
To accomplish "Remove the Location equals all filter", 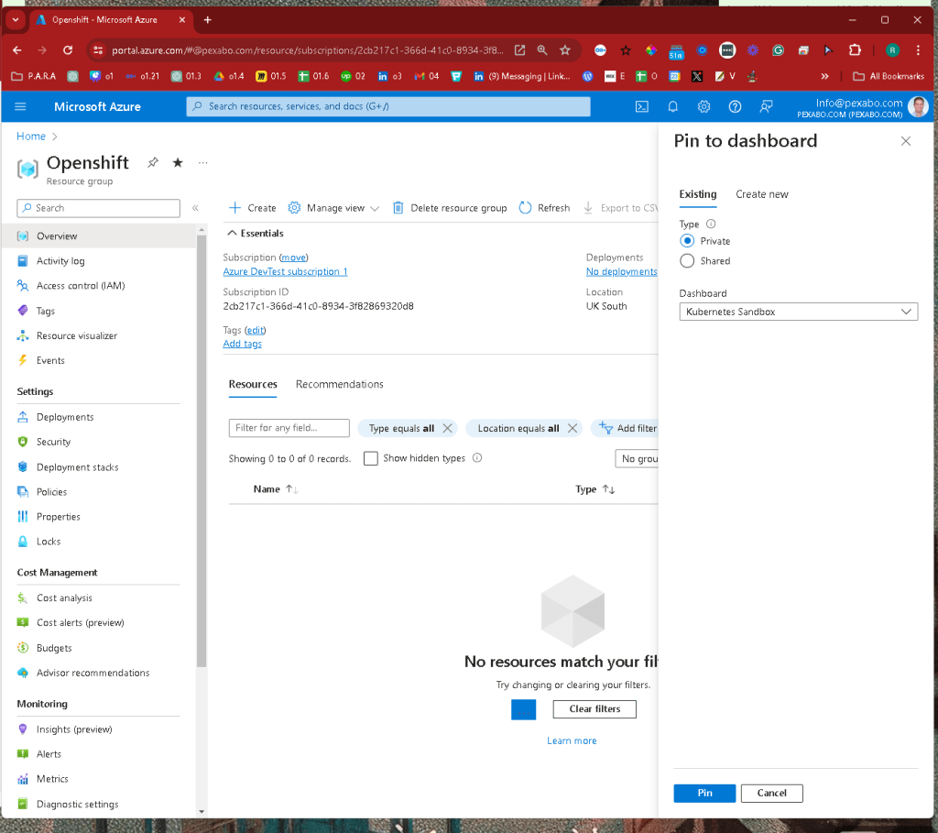I will click(573, 429).
